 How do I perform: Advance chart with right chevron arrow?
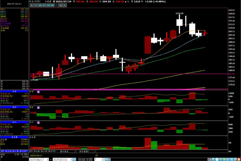pyautogui.click(x=210, y=159)
